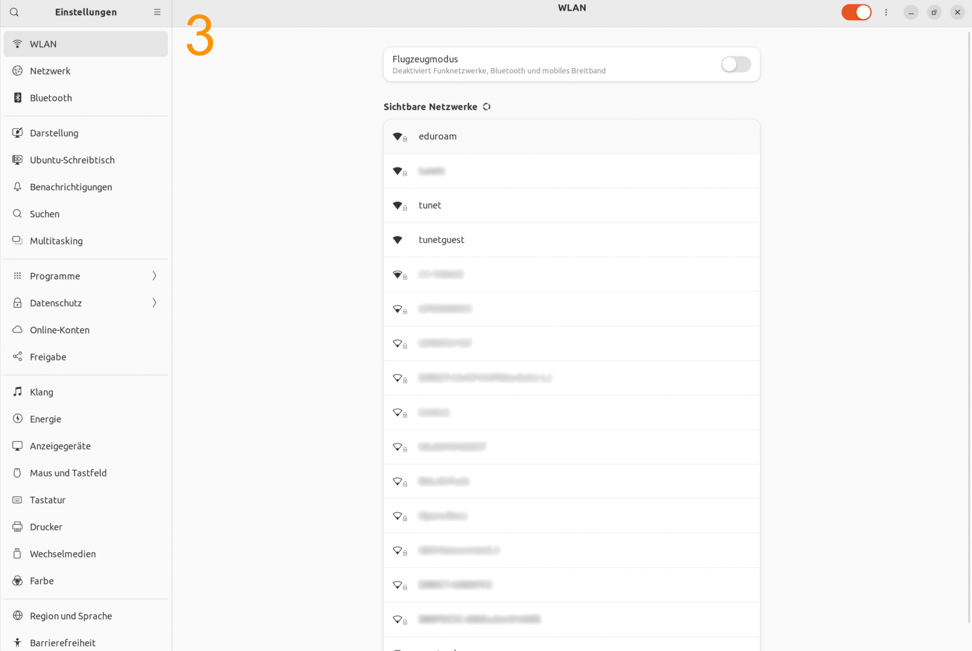Viewport: 972px width, 651px height.
Task: Open the Darstellung settings panel
Action: click(x=86, y=133)
